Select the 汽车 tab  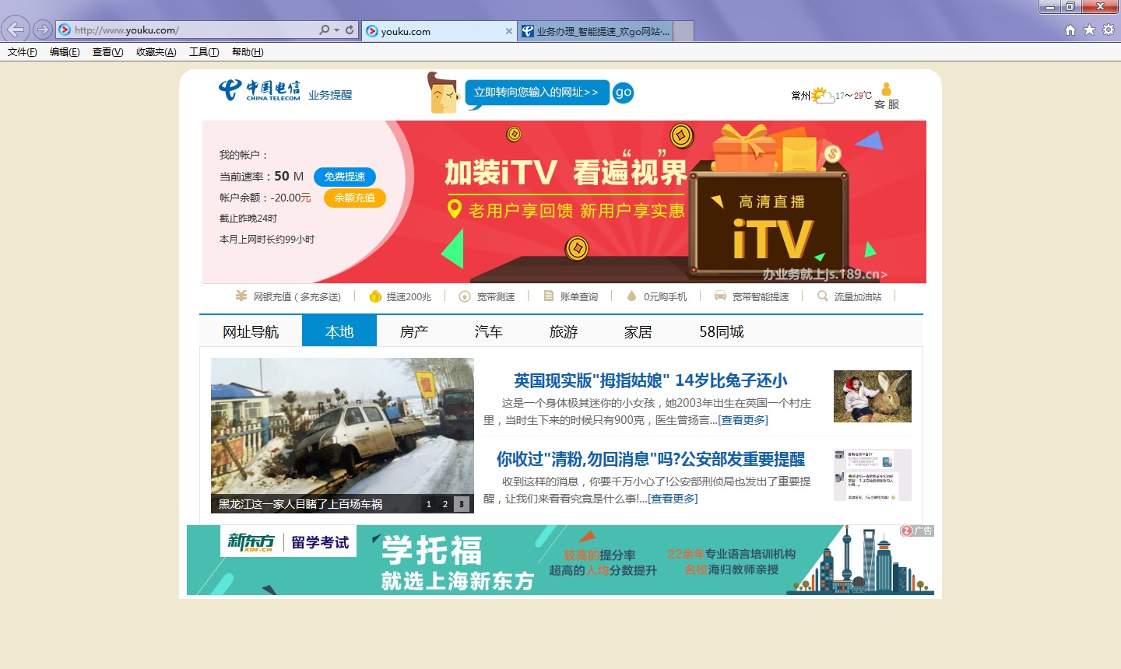pyautogui.click(x=489, y=331)
